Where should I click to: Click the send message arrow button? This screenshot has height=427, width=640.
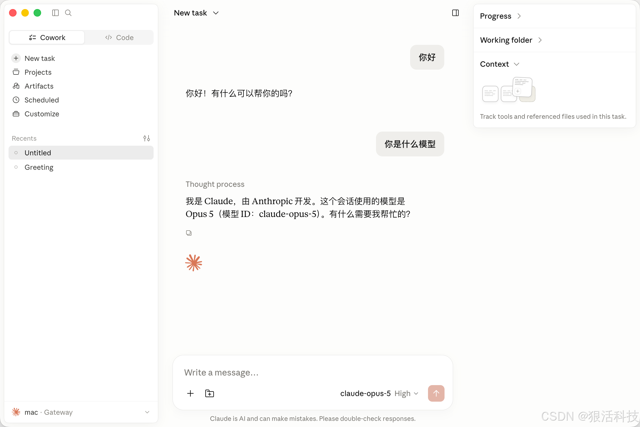pos(436,393)
